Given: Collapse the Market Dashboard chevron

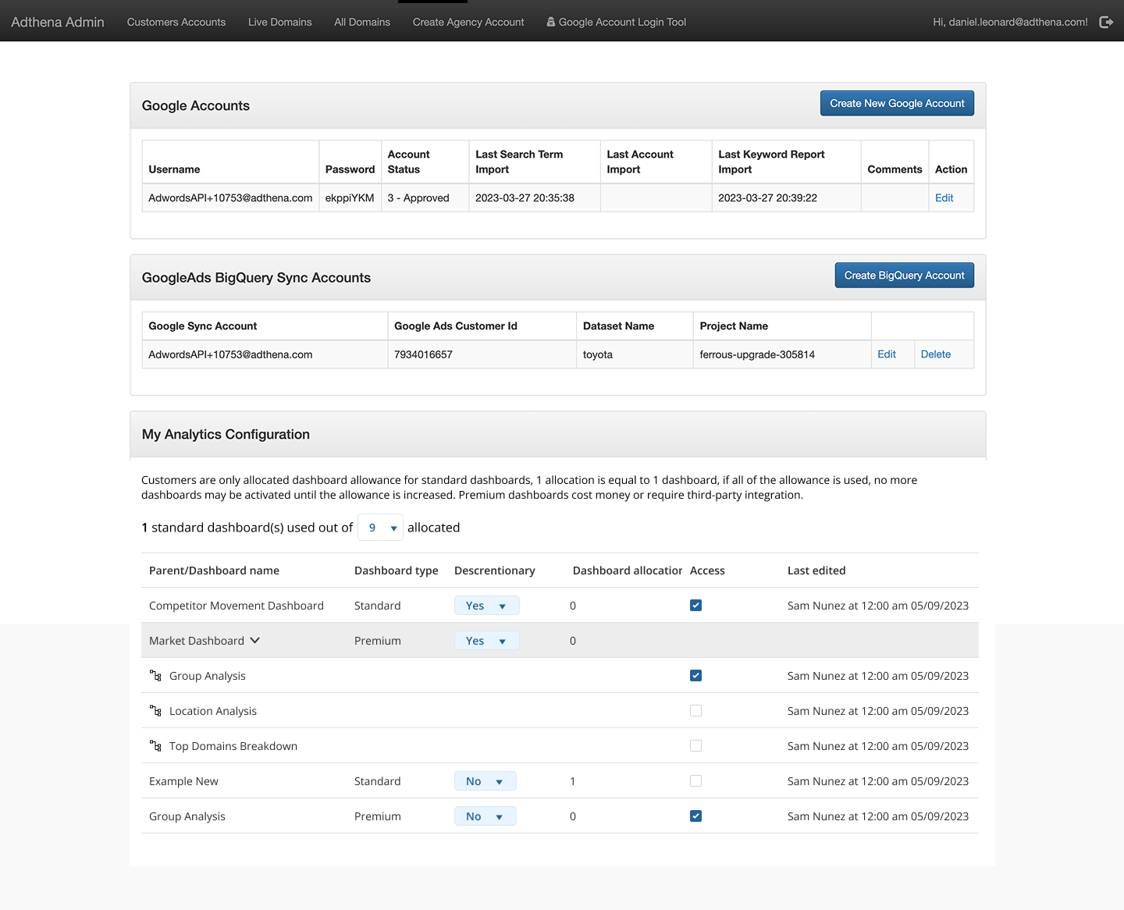Looking at the screenshot, I should pos(254,641).
